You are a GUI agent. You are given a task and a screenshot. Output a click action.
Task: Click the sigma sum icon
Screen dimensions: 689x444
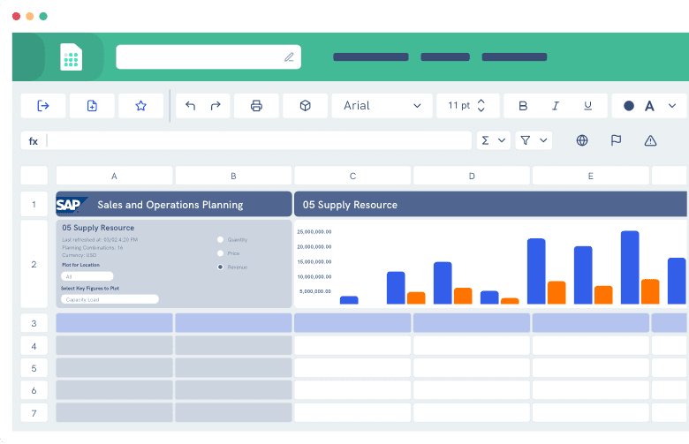click(485, 140)
